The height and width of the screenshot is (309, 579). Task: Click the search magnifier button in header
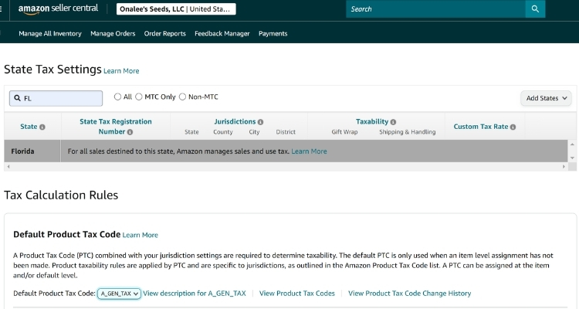click(535, 9)
